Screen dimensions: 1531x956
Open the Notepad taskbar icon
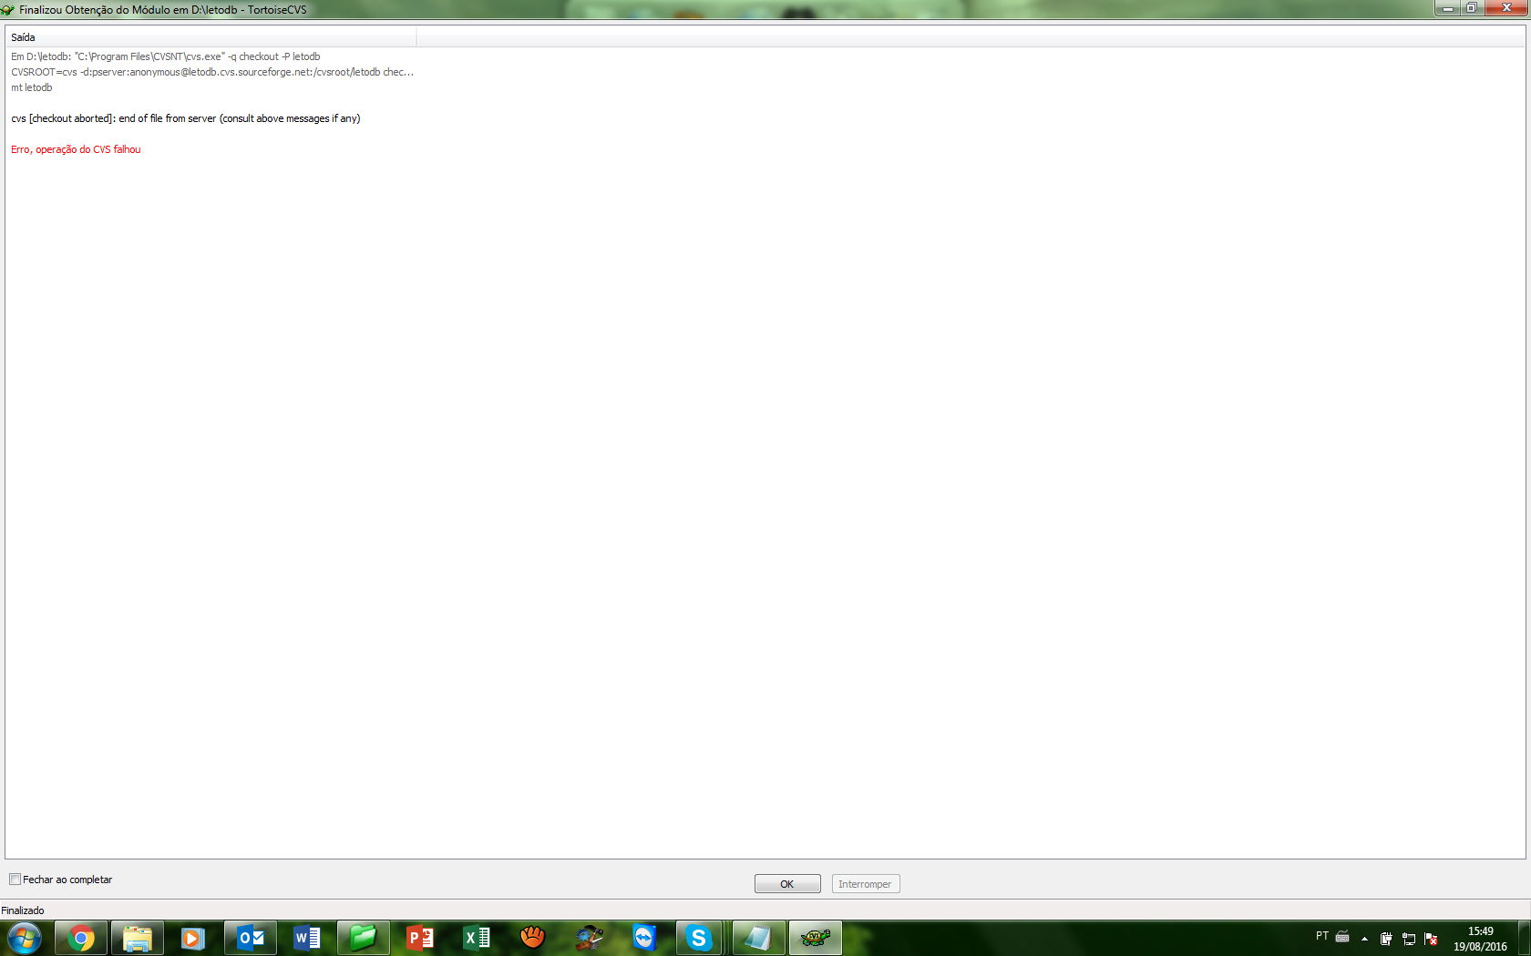pos(759,938)
